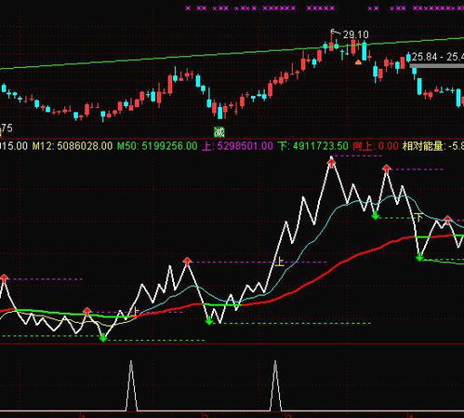The image size is (464, 418).
Task: Select the M12 indicator value label
Action: pos(73,146)
